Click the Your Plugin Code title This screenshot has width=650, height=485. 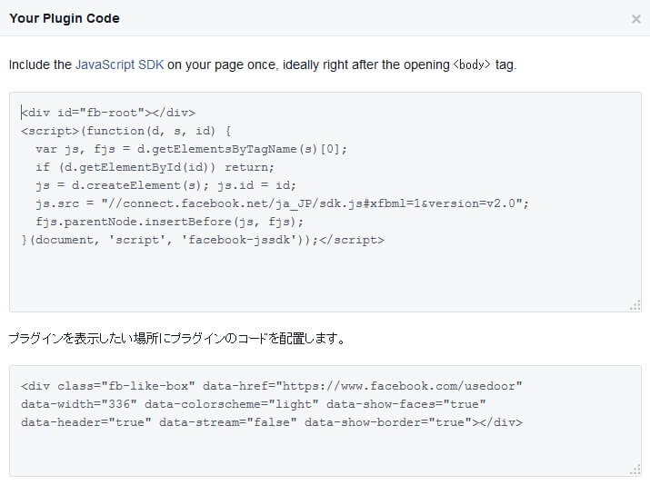[65, 19]
